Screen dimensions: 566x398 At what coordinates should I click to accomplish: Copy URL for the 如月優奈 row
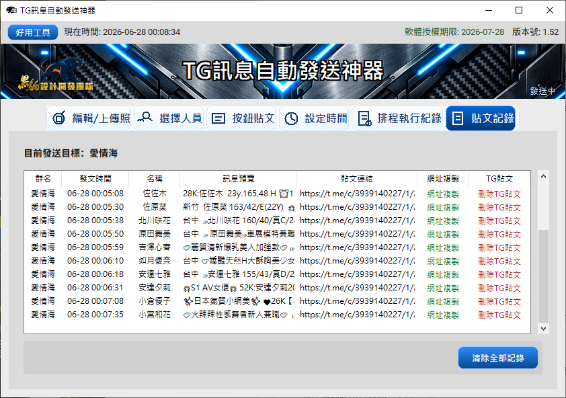pyautogui.click(x=443, y=261)
